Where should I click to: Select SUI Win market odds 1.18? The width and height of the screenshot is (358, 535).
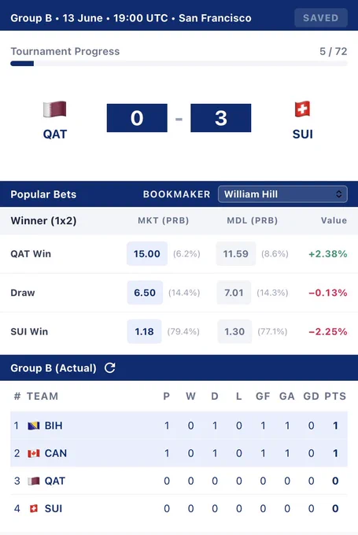pyautogui.click(x=144, y=331)
